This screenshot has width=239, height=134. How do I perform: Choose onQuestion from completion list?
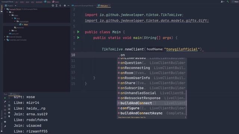(x=152, y=63)
